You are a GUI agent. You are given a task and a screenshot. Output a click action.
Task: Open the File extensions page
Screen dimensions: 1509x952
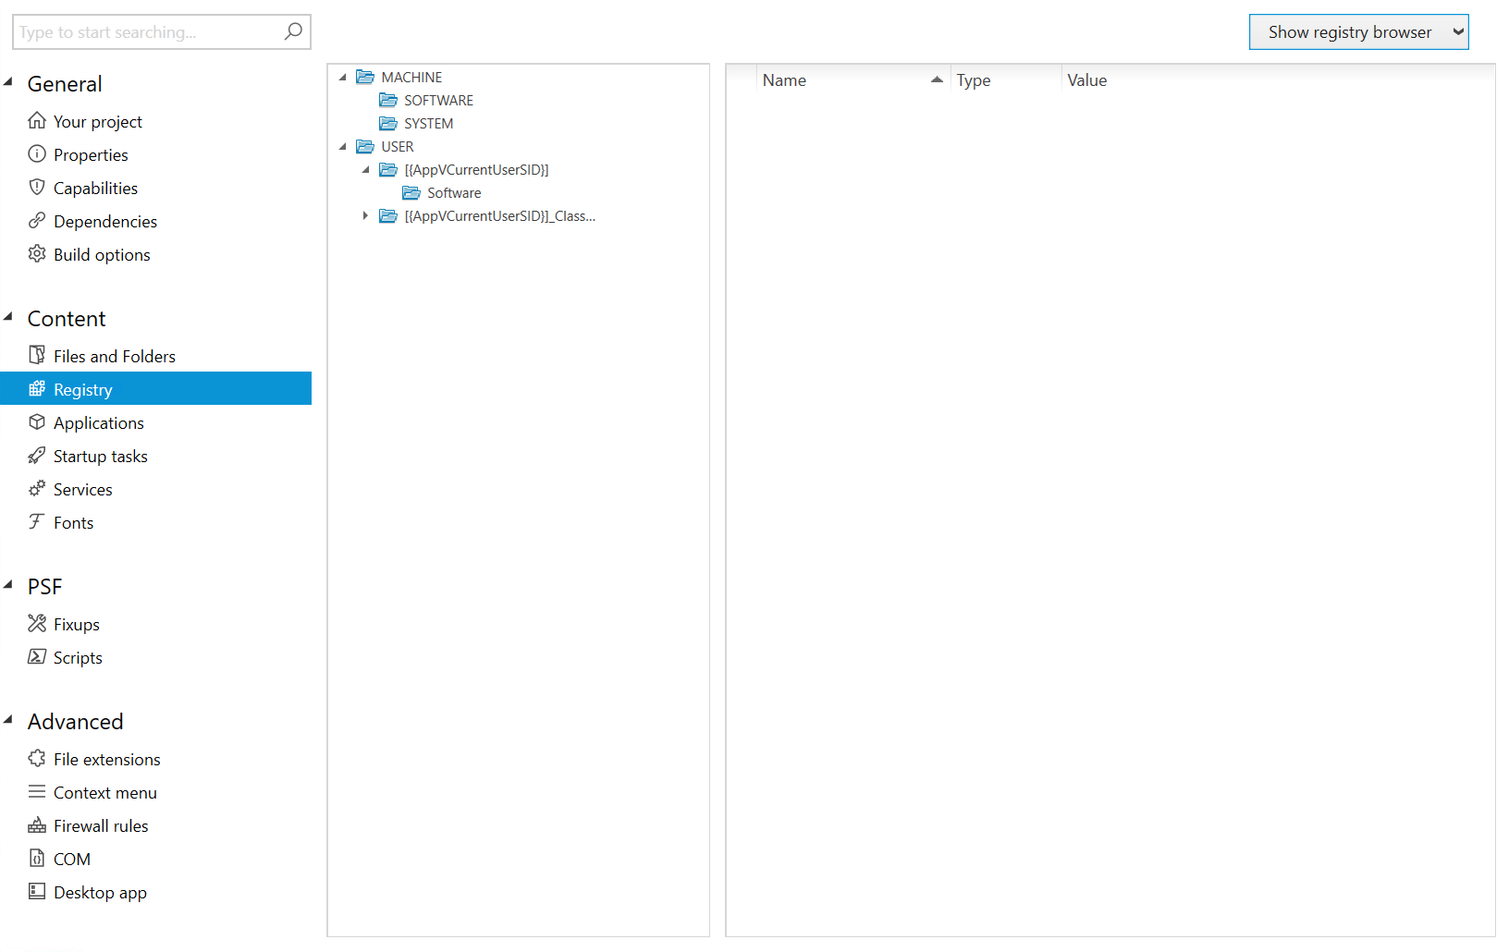pos(106,759)
